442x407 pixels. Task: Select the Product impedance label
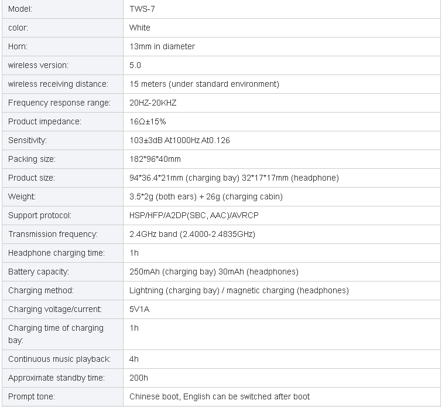pos(44,121)
